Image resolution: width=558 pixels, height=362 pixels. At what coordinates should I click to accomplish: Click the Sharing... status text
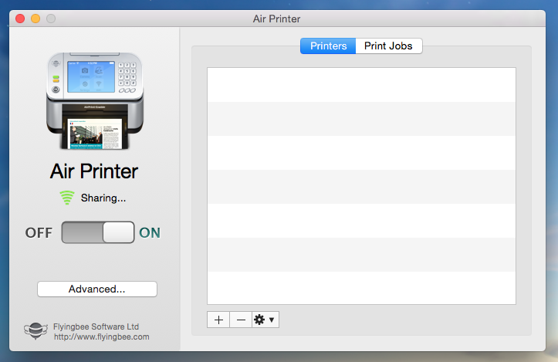click(103, 198)
